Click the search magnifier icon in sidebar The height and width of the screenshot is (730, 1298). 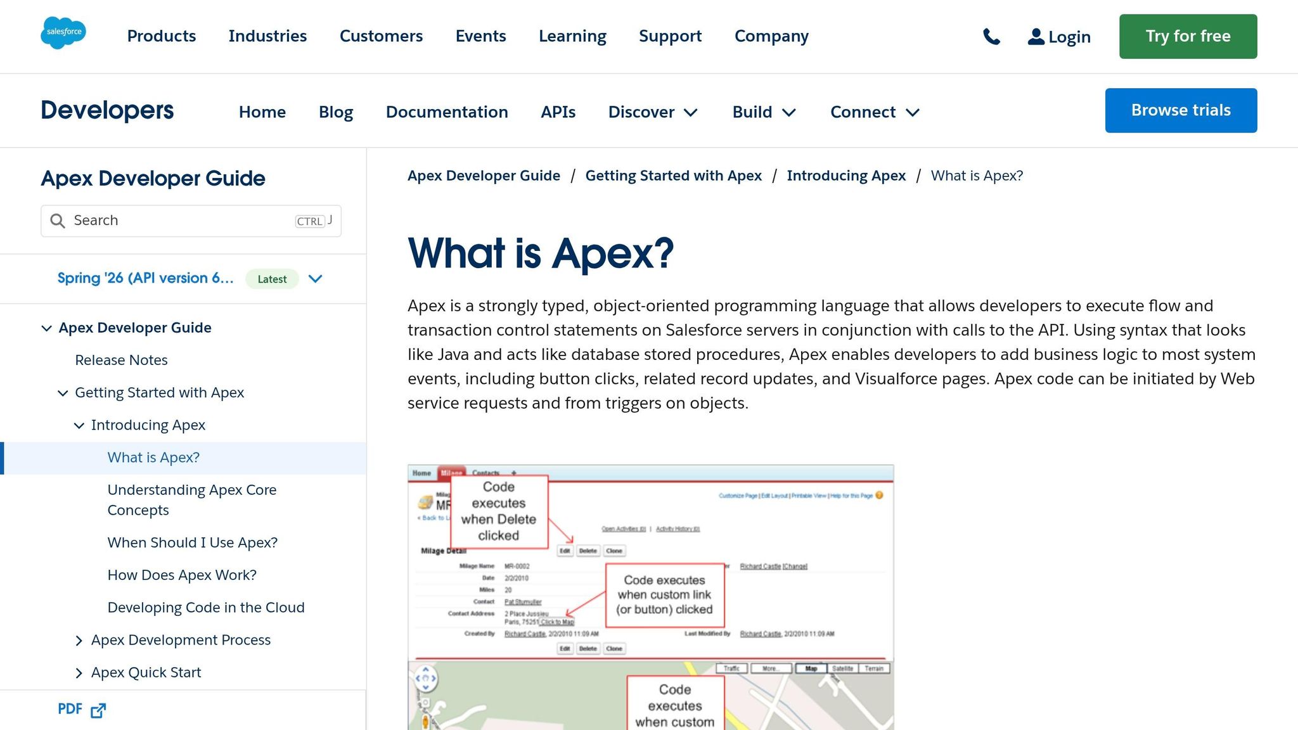coord(58,221)
